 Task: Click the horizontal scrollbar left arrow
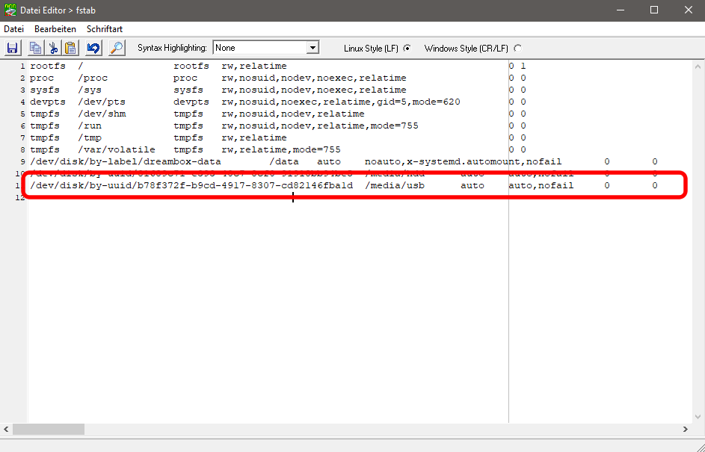tap(7, 430)
